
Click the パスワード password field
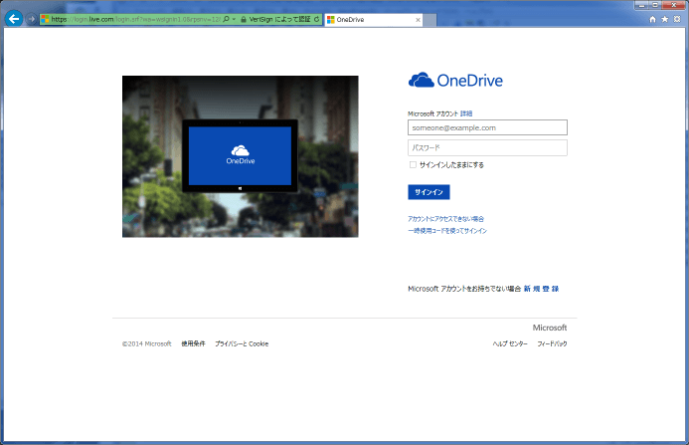coord(487,147)
